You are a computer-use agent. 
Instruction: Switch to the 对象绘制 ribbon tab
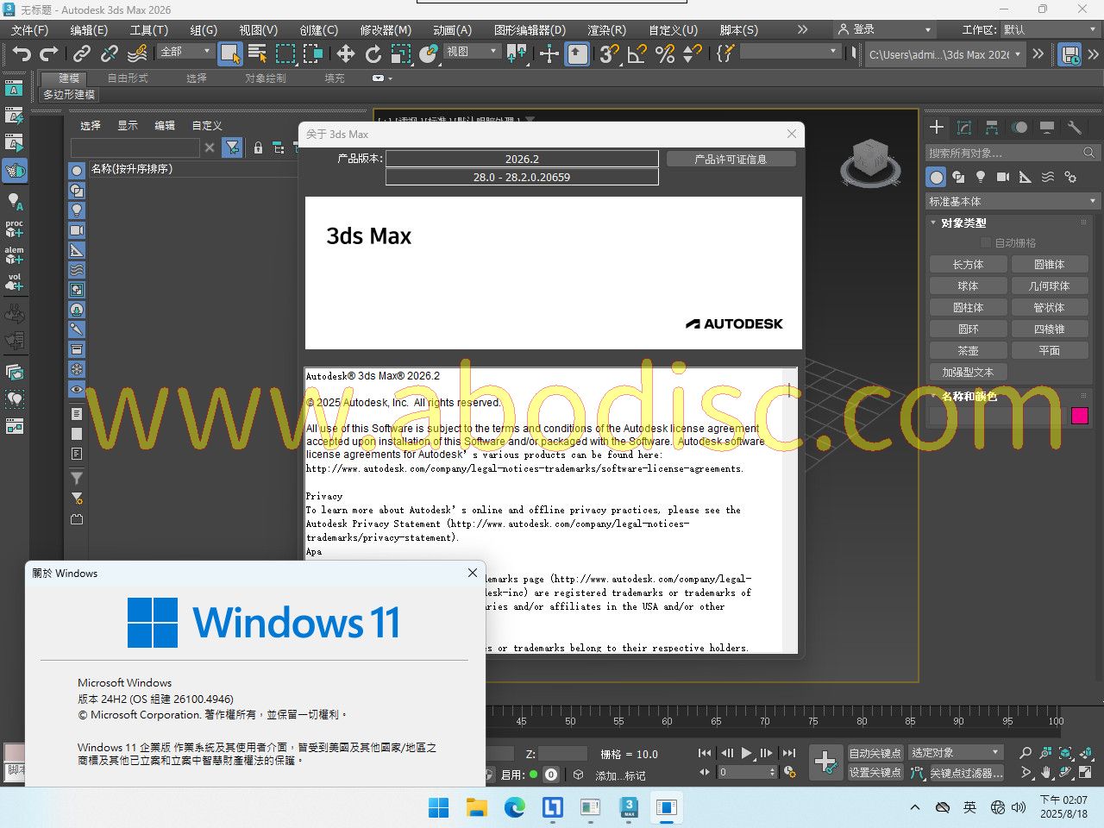point(266,78)
